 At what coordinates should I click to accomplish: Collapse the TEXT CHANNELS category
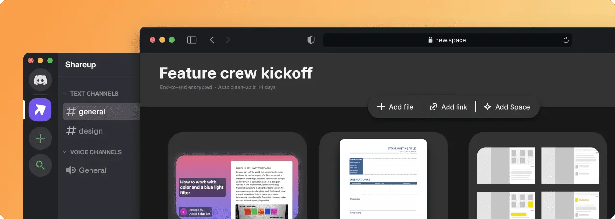pyautogui.click(x=90, y=94)
